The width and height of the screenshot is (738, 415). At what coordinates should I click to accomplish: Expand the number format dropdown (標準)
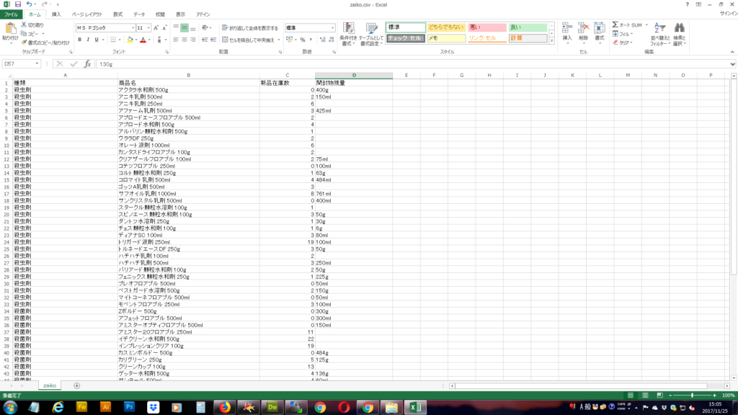click(x=332, y=28)
